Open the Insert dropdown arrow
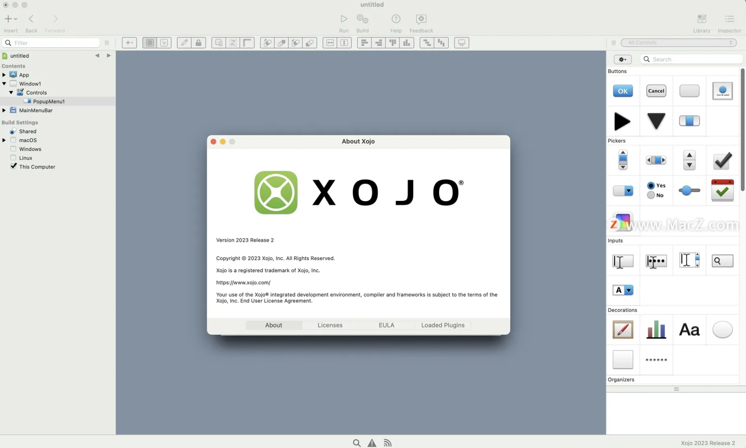The width and height of the screenshot is (746, 448). coord(16,19)
